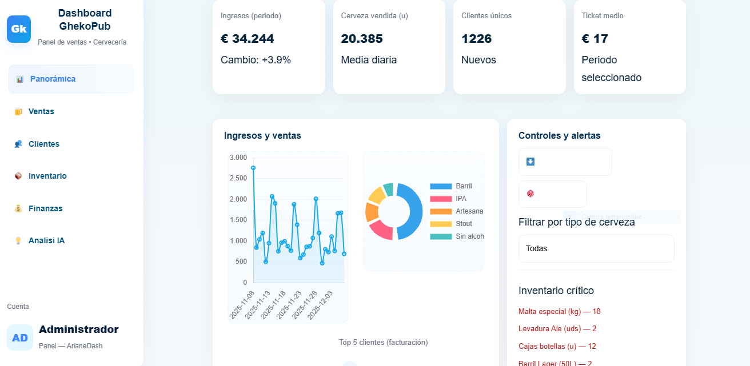Go to Analisi IA in sidebar
The image size is (750, 366).
pos(46,241)
